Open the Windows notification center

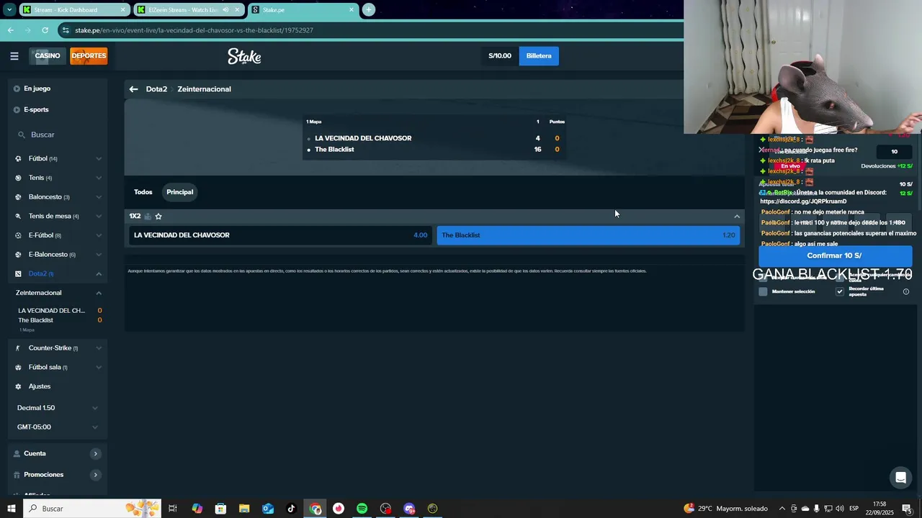[x=907, y=509]
